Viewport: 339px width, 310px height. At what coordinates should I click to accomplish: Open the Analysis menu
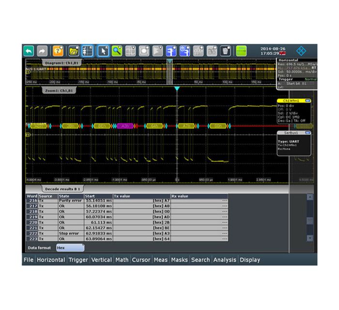pyautogui.click(x=225, y=260)
